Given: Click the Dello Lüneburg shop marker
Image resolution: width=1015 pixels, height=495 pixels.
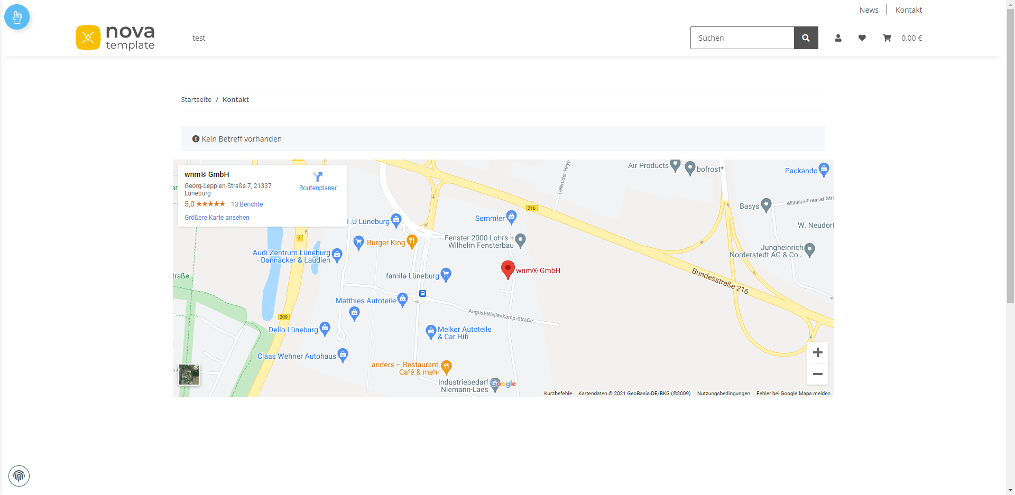Looking at the screenshot, I should click(325, 329).
